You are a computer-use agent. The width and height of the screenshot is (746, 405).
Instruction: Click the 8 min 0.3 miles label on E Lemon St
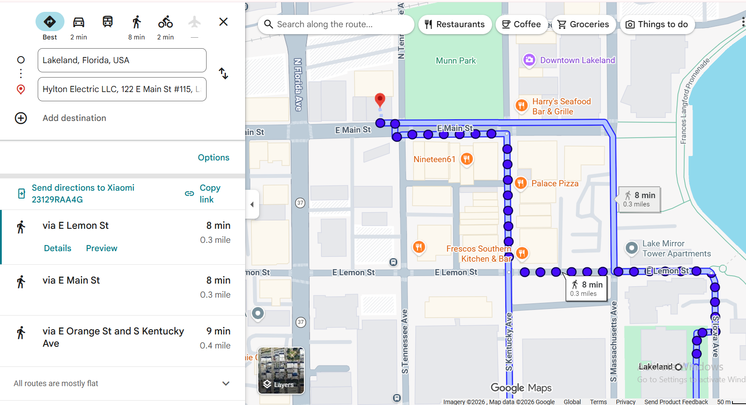point(586,288)
